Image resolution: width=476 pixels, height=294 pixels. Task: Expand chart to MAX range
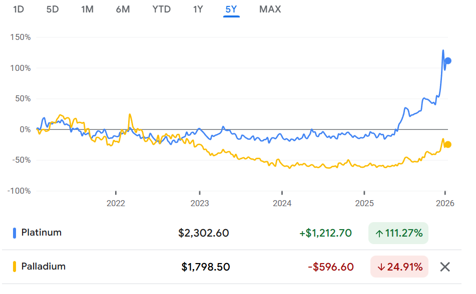point(270,9)
